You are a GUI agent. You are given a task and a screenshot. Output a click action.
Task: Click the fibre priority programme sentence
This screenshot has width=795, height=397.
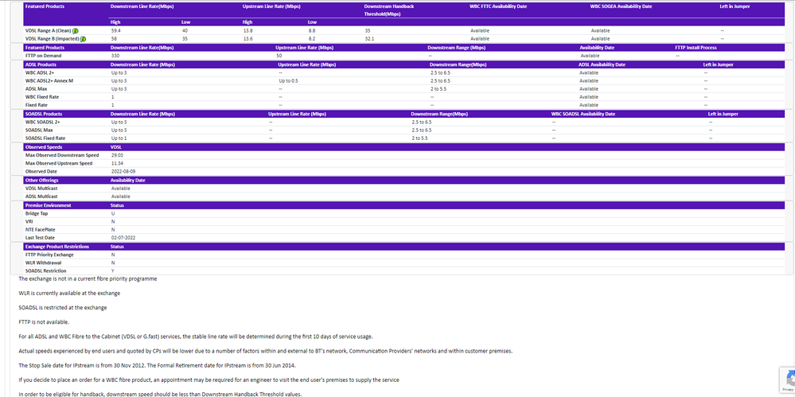(88, 279)
